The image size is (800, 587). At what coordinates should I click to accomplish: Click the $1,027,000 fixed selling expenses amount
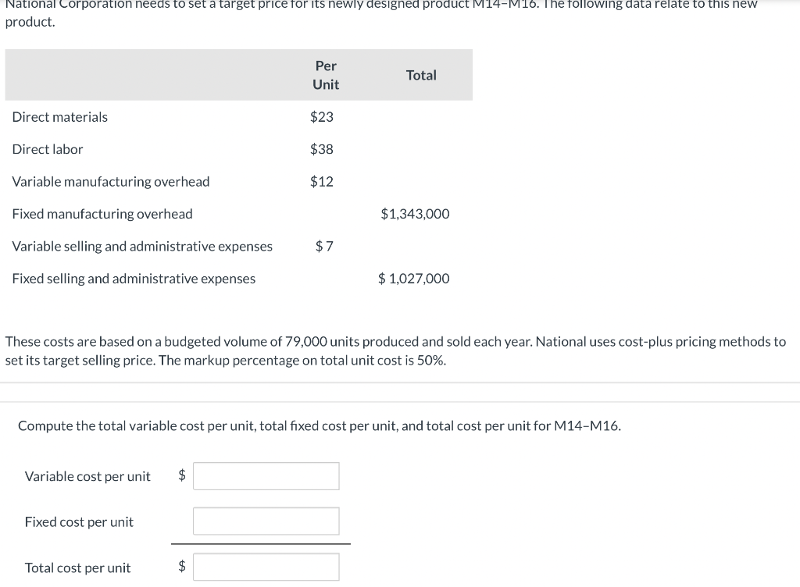[x=413, y=279]
